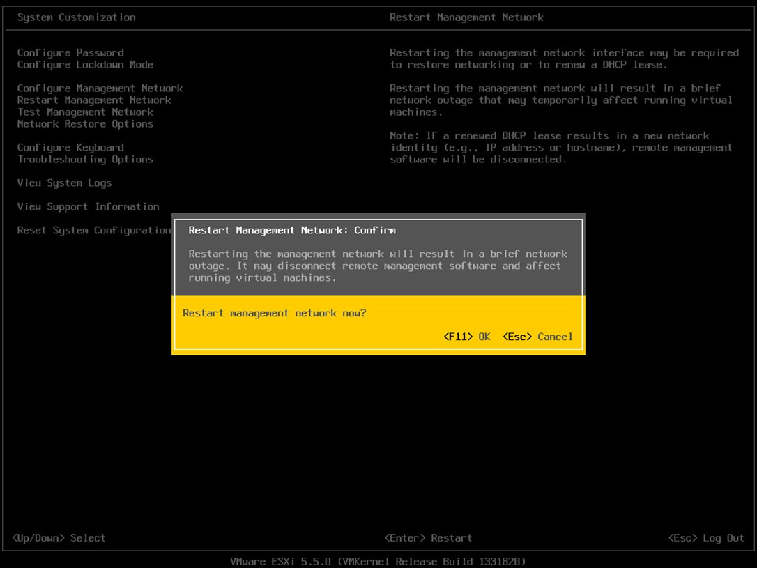Image resolution: width=757 pixels, height=568 pixels.
Task: Click the Up/Down Select hint
Action: 59,537
